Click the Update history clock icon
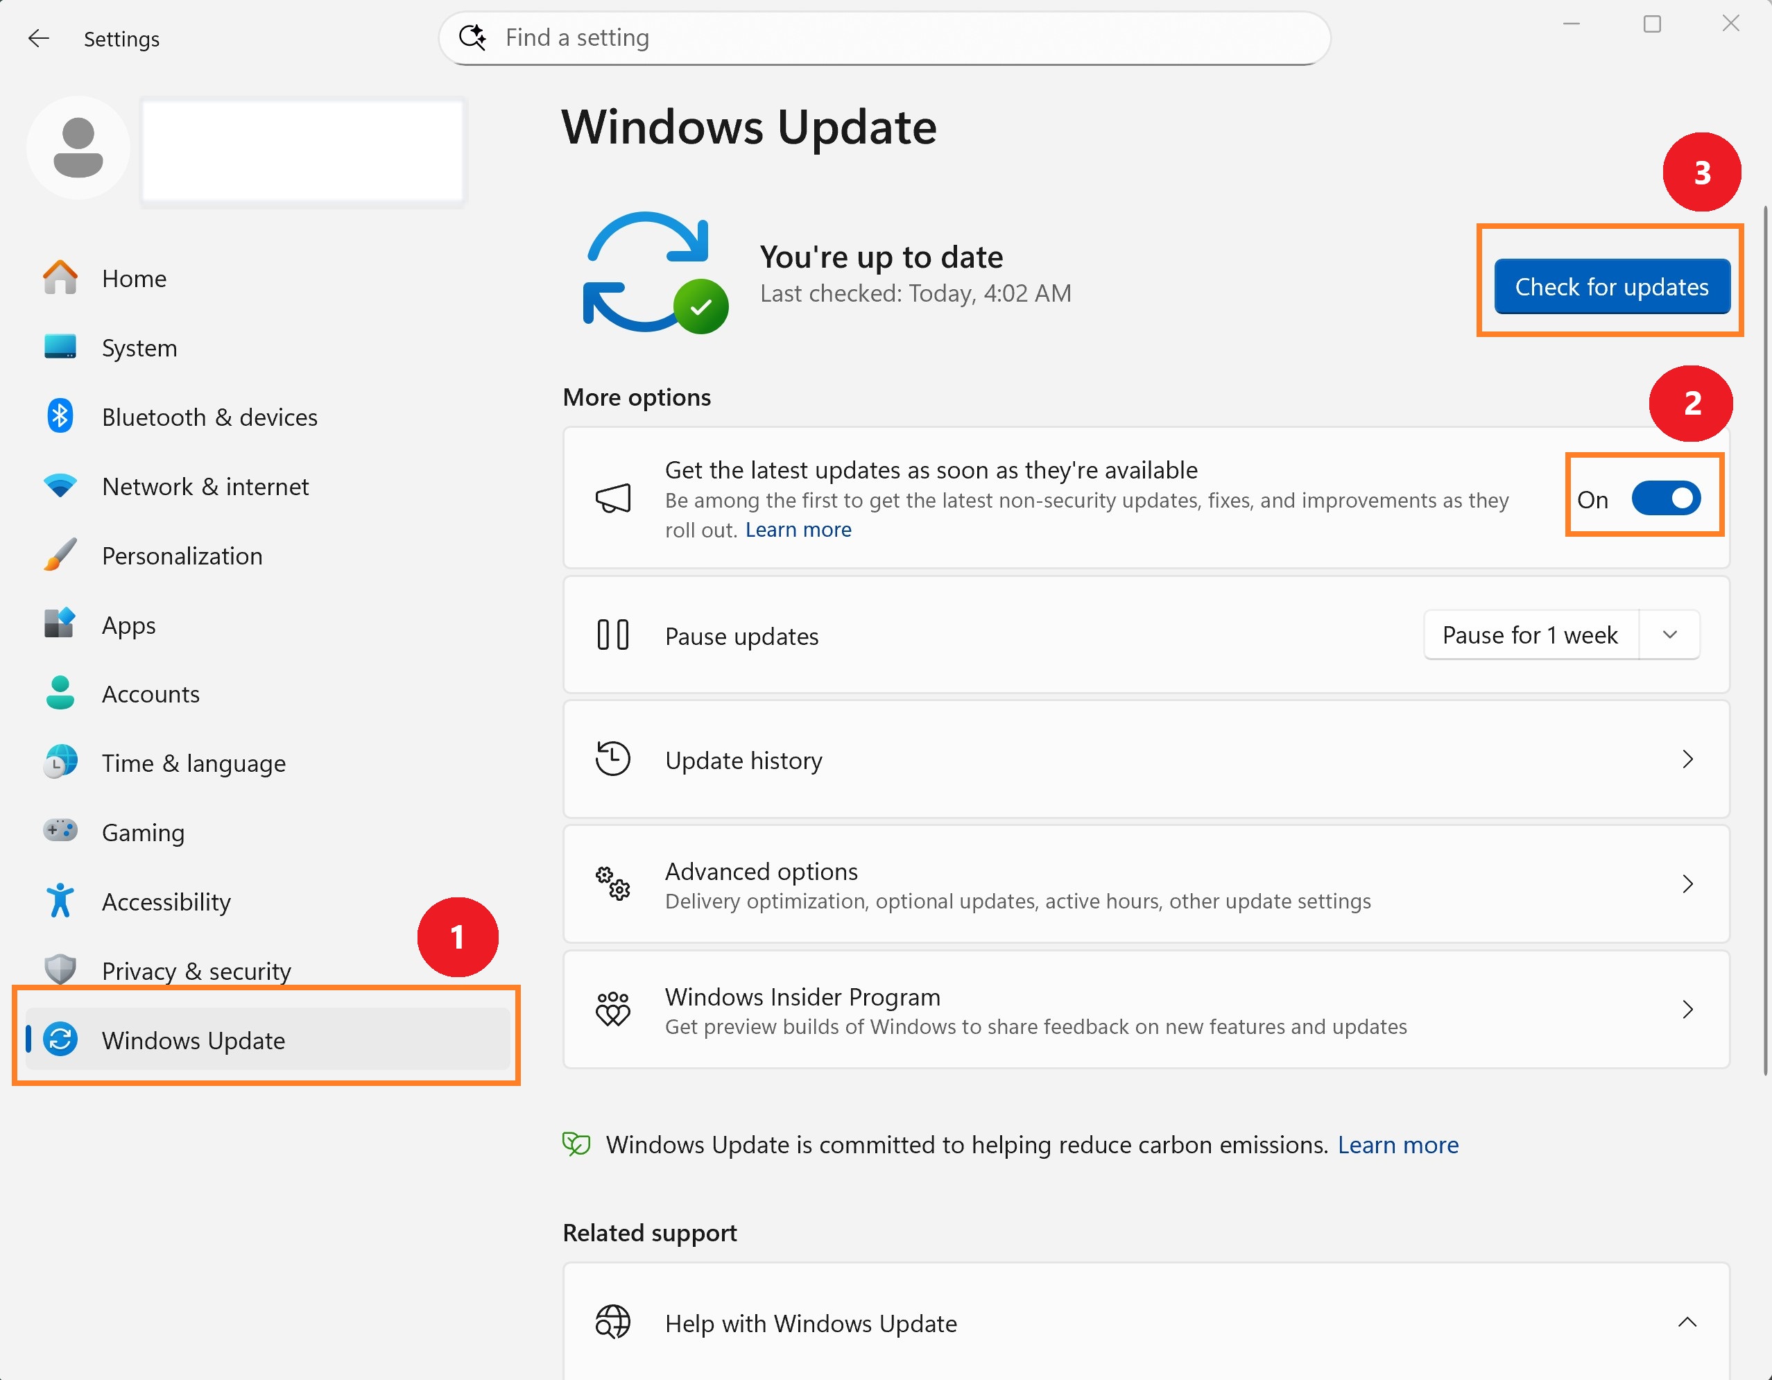This screenshot has width=1772, height=1380. coord(613,759)
